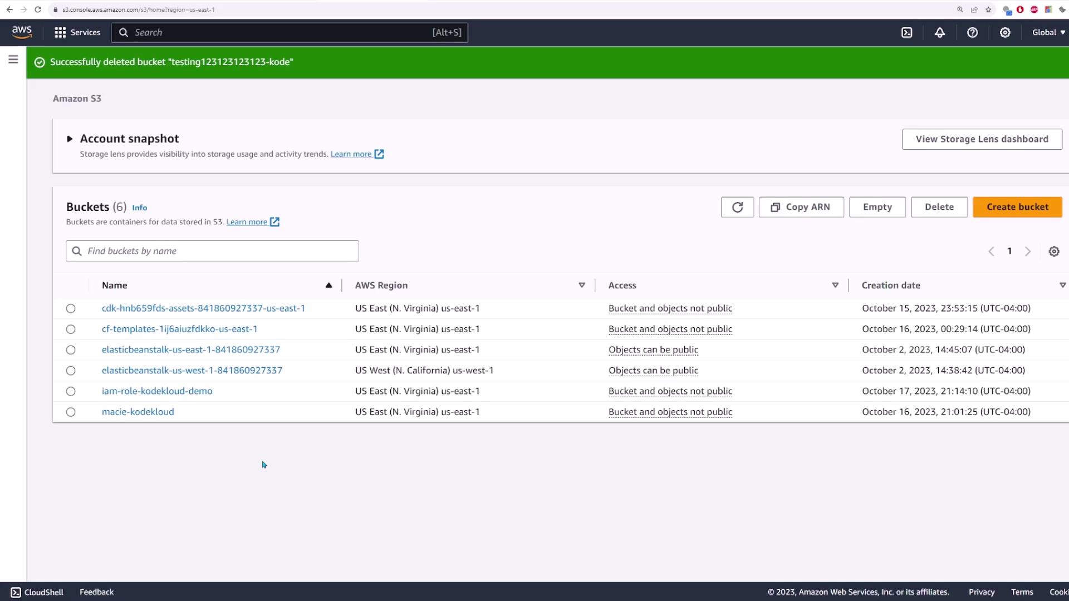The image size is (1069, 601).
Task: Expand the Account snapshot section
Action: (70, 139)
